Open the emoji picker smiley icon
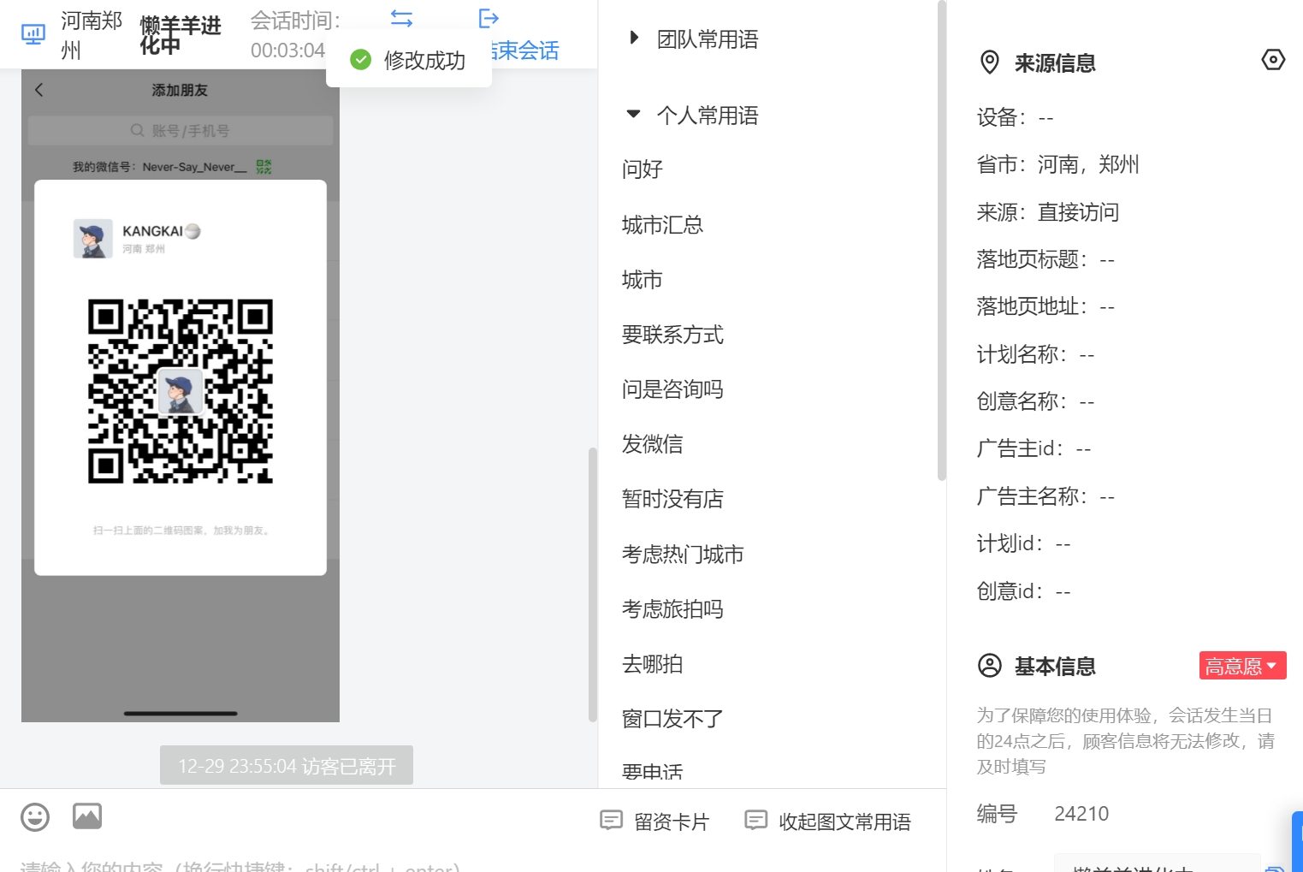The height and width of the screenshot is (872, 1303). [35, 816]
